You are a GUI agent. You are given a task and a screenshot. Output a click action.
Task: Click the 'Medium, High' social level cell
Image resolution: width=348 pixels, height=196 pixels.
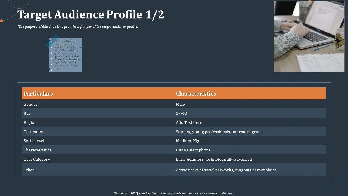pyautogui.click(x=189, y=141)
